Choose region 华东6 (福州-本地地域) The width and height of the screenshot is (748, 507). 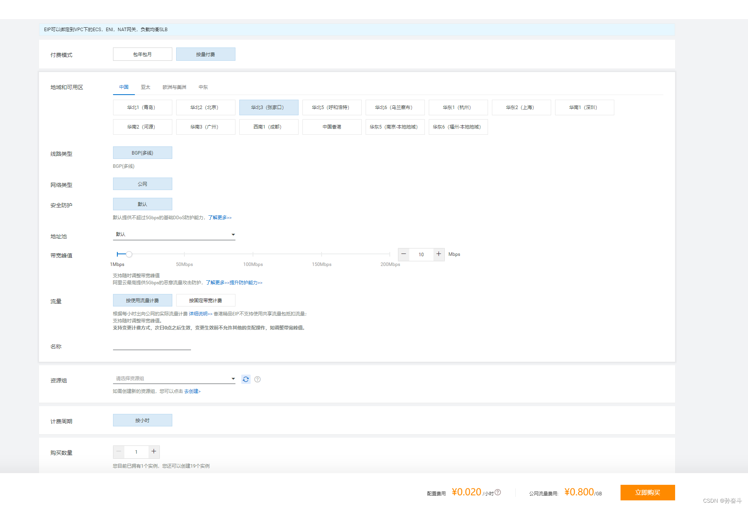point(458,127)
